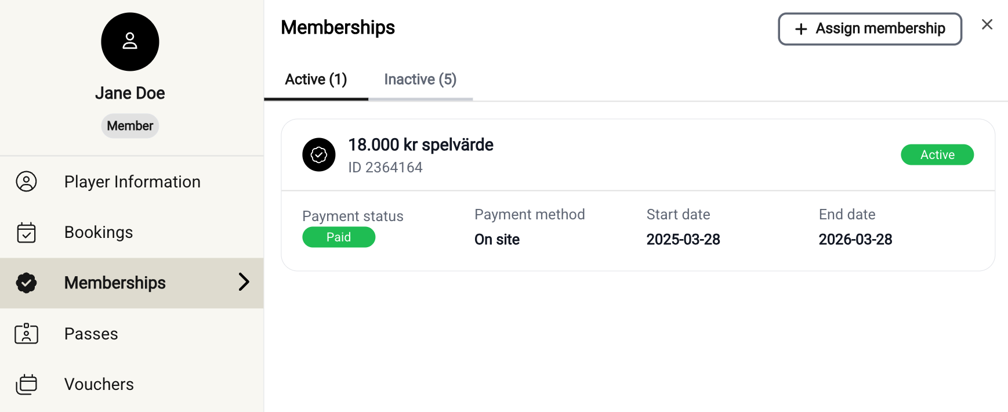Click the Player Information person icon
The image size is (1008, 412).
coord(26,182)
